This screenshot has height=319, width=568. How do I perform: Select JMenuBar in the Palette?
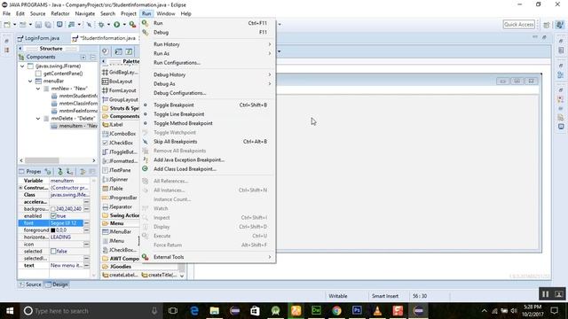pos(117,231)
